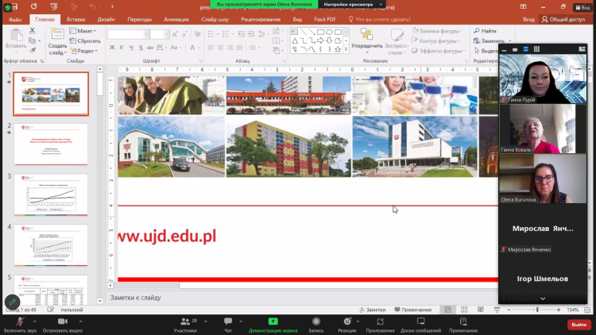
Task: Toggle Заметки notes pane in status bar
Action: click(x=371, y=310)
